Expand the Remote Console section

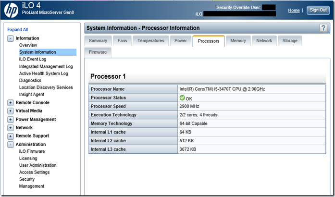pos(11,103)
